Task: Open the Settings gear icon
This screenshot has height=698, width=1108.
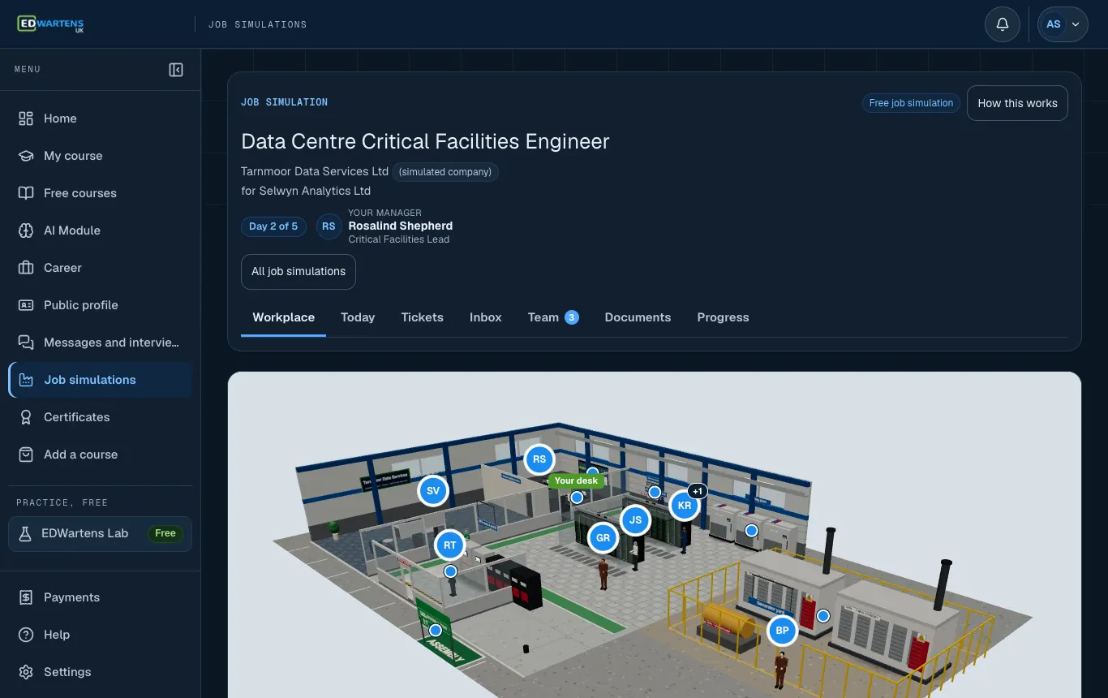Action: [x=26, y=672]
